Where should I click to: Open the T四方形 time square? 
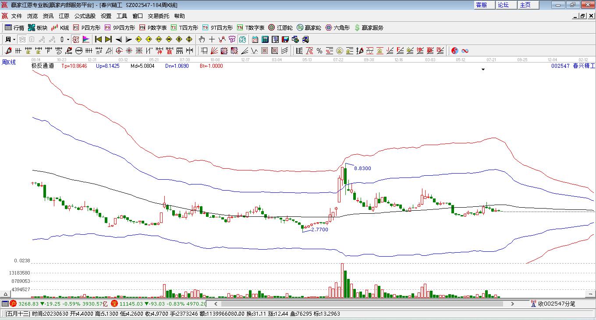[x=184, y=28]
